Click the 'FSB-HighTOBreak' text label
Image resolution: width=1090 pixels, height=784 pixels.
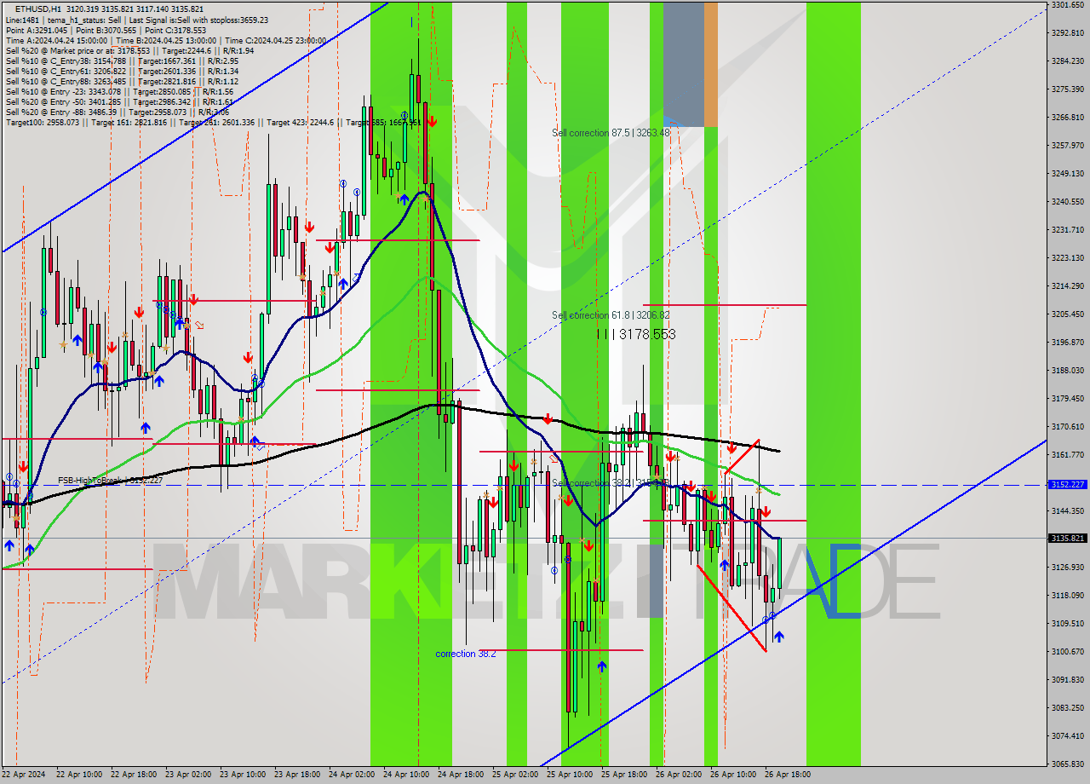click(89, 480)
